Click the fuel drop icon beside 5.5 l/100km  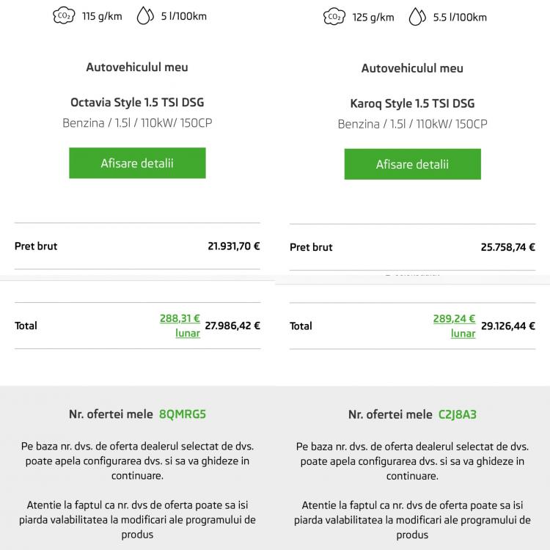click(417, 17)
